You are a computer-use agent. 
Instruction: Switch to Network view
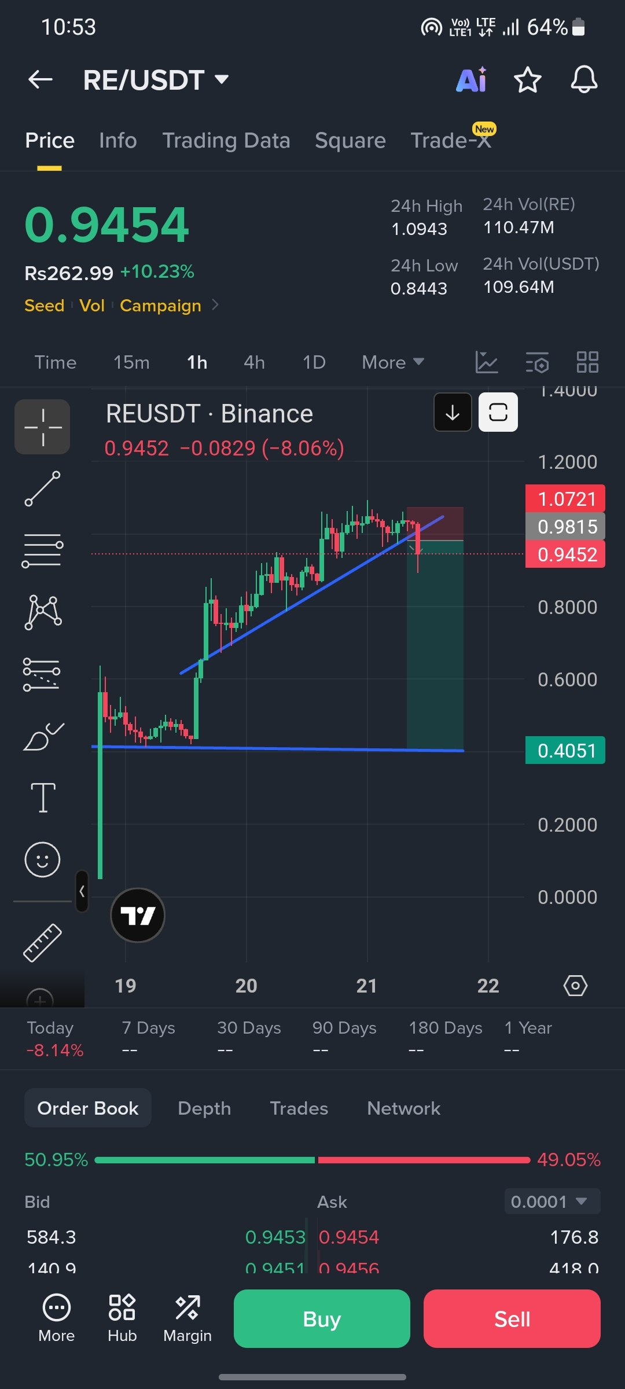tap(404, 1108)
